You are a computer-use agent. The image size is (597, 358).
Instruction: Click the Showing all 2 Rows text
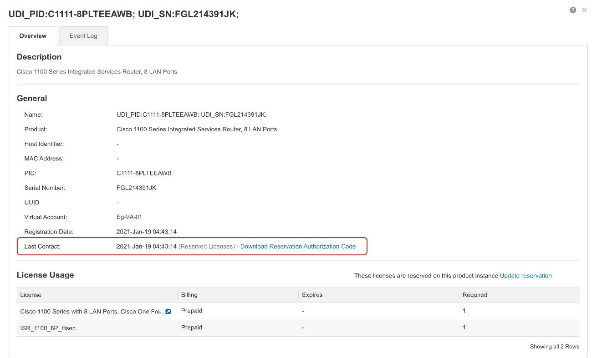point(555,347)
